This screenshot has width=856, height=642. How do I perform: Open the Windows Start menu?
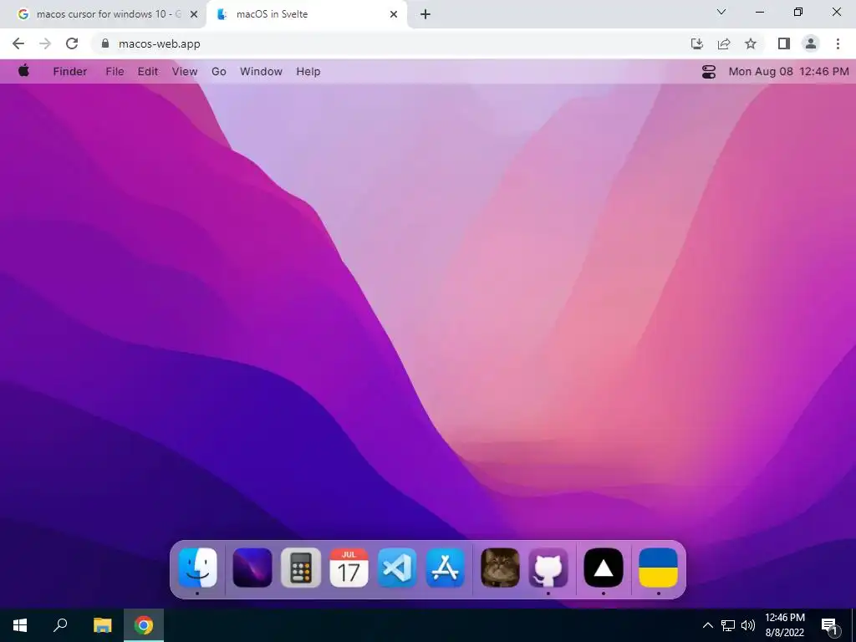(x=20, y=625)
